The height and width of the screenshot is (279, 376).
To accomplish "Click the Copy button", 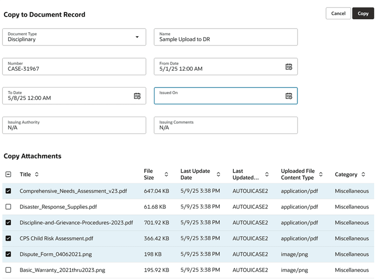I will [x=363, y=13].
